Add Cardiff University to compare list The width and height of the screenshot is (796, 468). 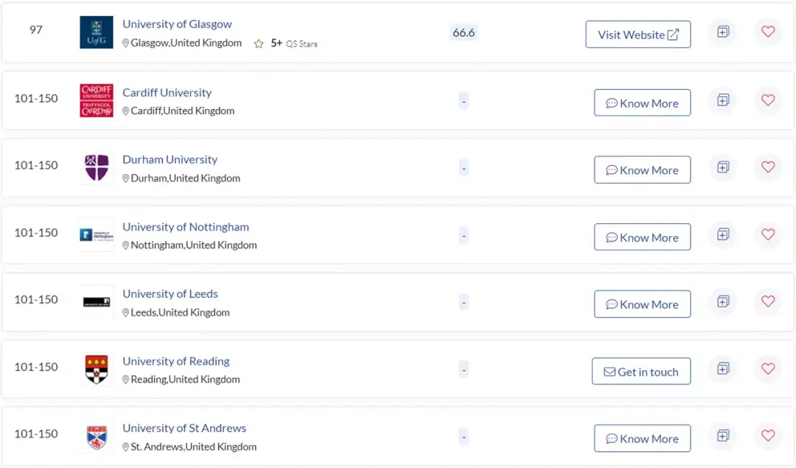[x=723, y=100]
